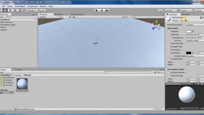Switch to the Console tab
Viewport: 204px width, 115px height.
point(18,70)
